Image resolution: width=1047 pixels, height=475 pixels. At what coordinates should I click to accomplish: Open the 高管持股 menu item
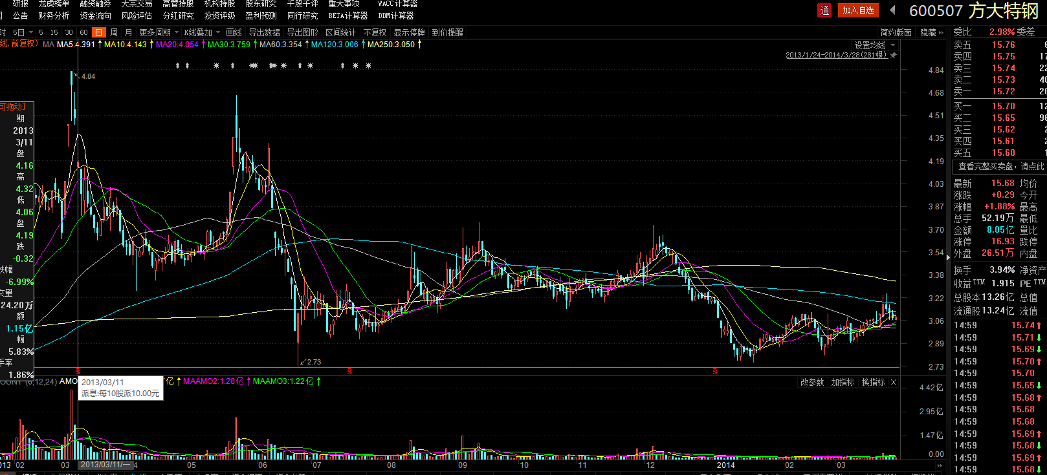coord(178,4)
